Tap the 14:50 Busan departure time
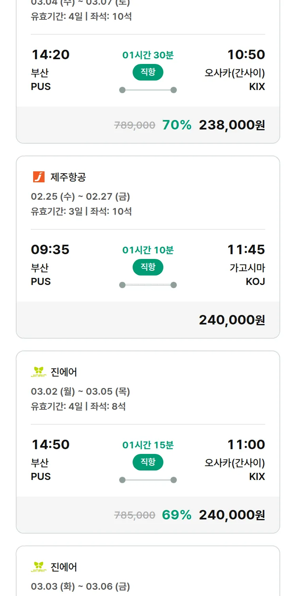The image size is (296, 596). (x=51, y=444)
